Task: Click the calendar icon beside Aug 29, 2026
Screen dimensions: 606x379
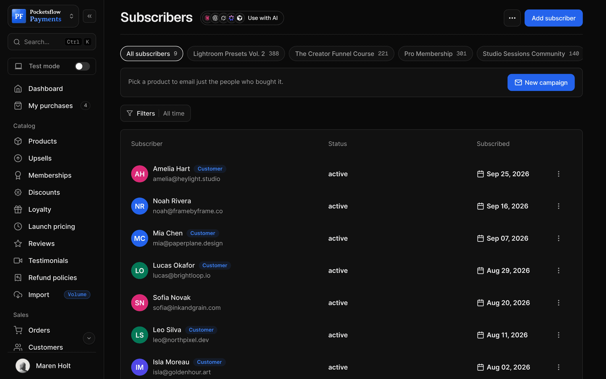Action: tap(481, 270)
